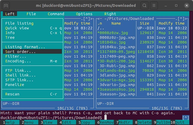This screenshot has width=193, height=125.
Task: Select file 1317409~peg.xmp
Action: tap(117, 56)
